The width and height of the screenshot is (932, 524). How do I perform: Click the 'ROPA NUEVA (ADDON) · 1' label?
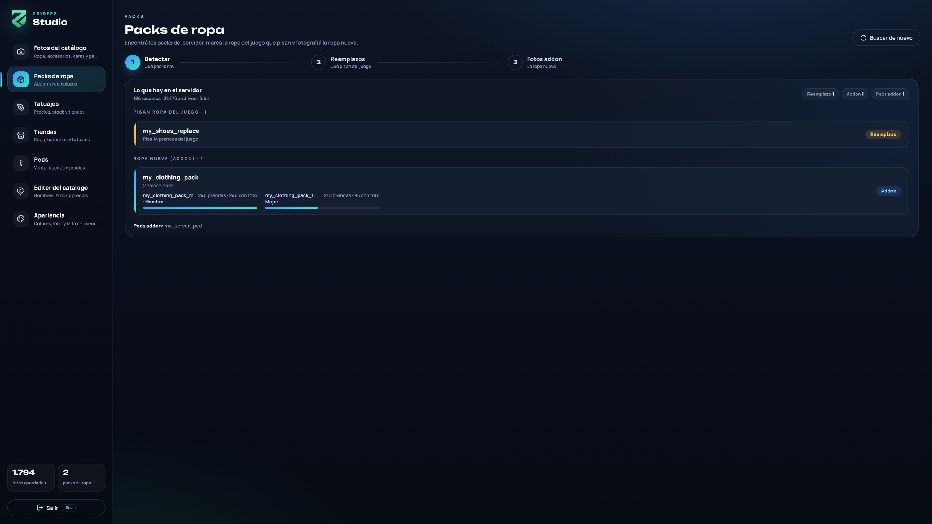tap(168, 159)
